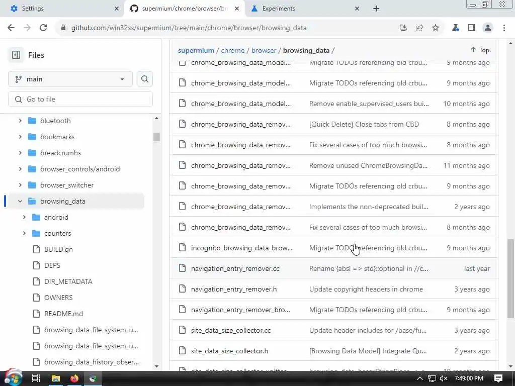The width and height of the screenshot is (515, 386).
Task: Click the file icon of site_data_size_collector.h row
Action: tap(182, 350)
